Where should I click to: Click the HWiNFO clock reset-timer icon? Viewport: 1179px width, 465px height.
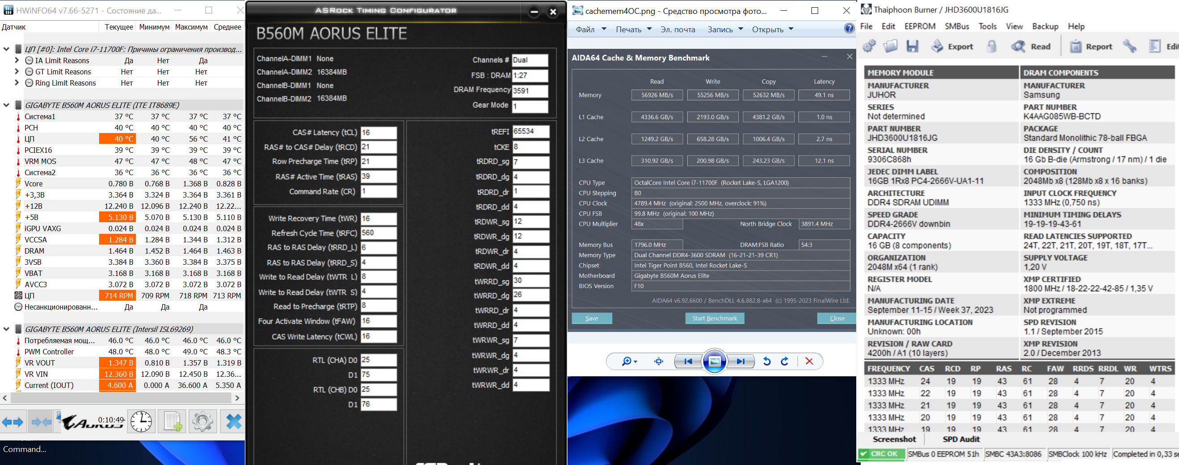(x=141, y=422)
